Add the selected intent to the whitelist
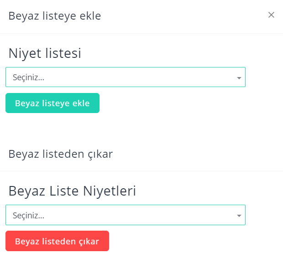The width and height of the screenshot is (283, 253). 52,103
